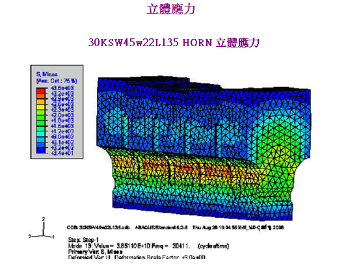
Task: Click the 立體應力 page heading
Action: point(171,9)
